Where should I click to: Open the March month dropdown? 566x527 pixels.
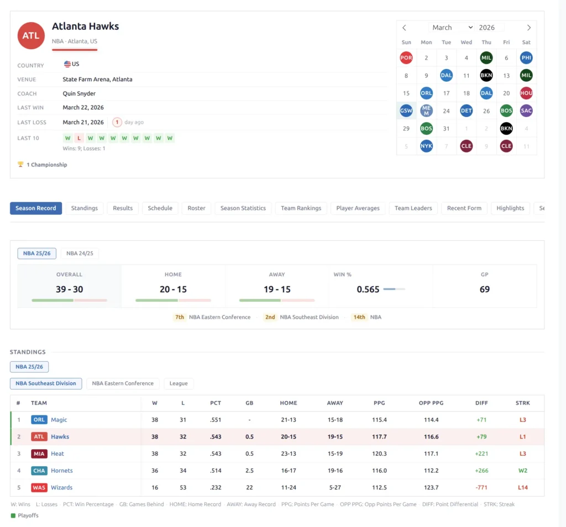[452, 28]
